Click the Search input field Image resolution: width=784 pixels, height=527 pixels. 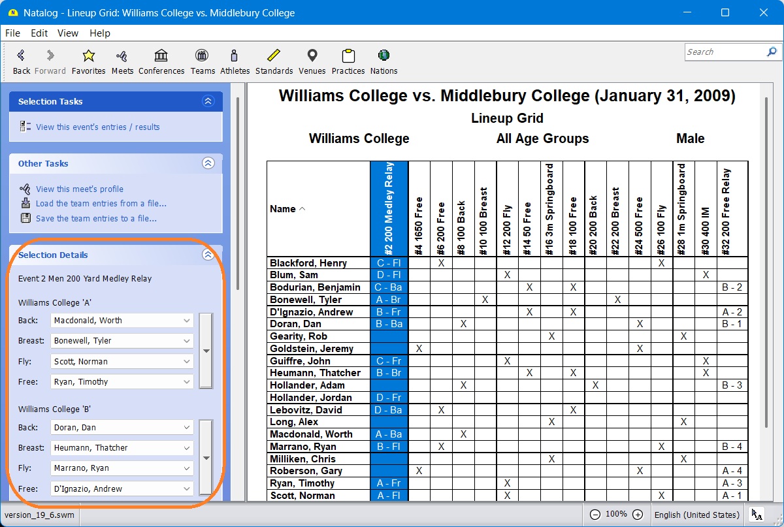point(724,52)
